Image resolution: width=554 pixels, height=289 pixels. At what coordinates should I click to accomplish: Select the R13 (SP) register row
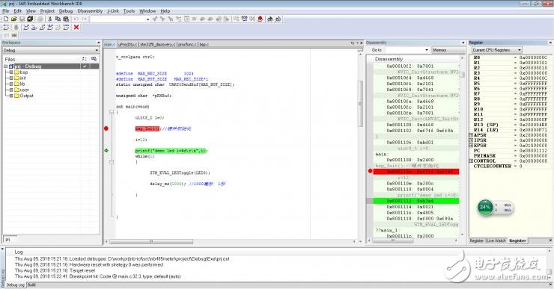pos(511,125)
